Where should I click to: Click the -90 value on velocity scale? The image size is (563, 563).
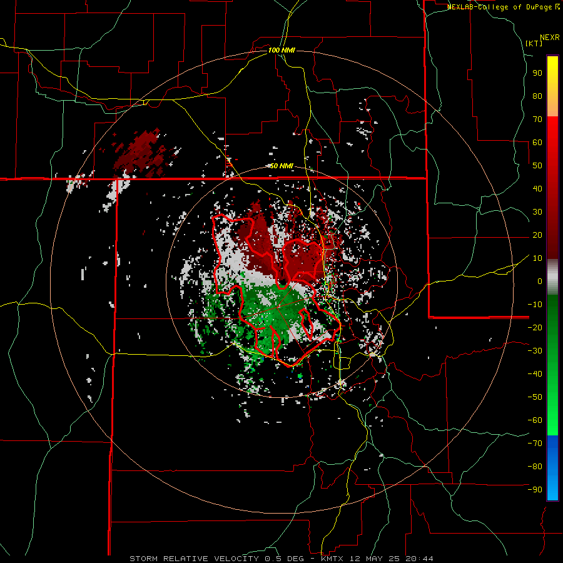coord(535,490)
